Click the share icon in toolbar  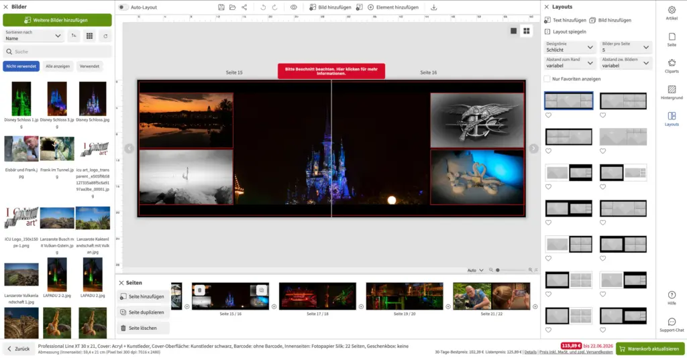pos(244,7)
